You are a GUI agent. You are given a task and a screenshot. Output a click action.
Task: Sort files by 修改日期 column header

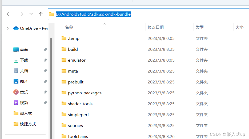pos(156,27)
